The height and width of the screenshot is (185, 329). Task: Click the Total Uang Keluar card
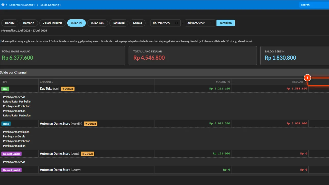[x=193, y=55]
